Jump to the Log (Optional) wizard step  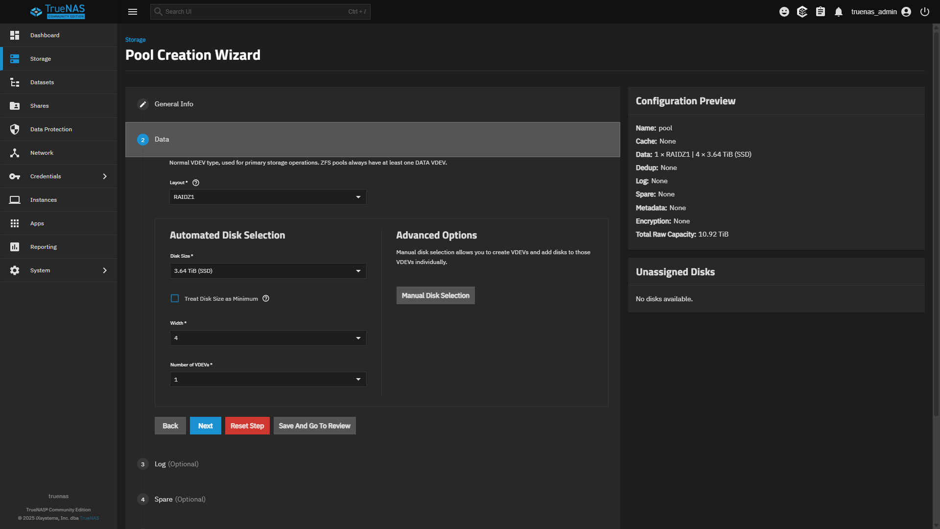point(176,464)
